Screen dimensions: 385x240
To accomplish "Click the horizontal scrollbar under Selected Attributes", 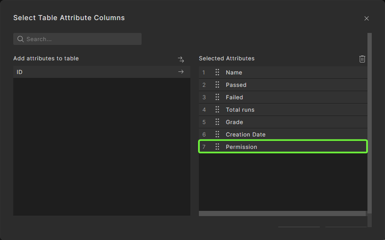I will coord(282,213).
